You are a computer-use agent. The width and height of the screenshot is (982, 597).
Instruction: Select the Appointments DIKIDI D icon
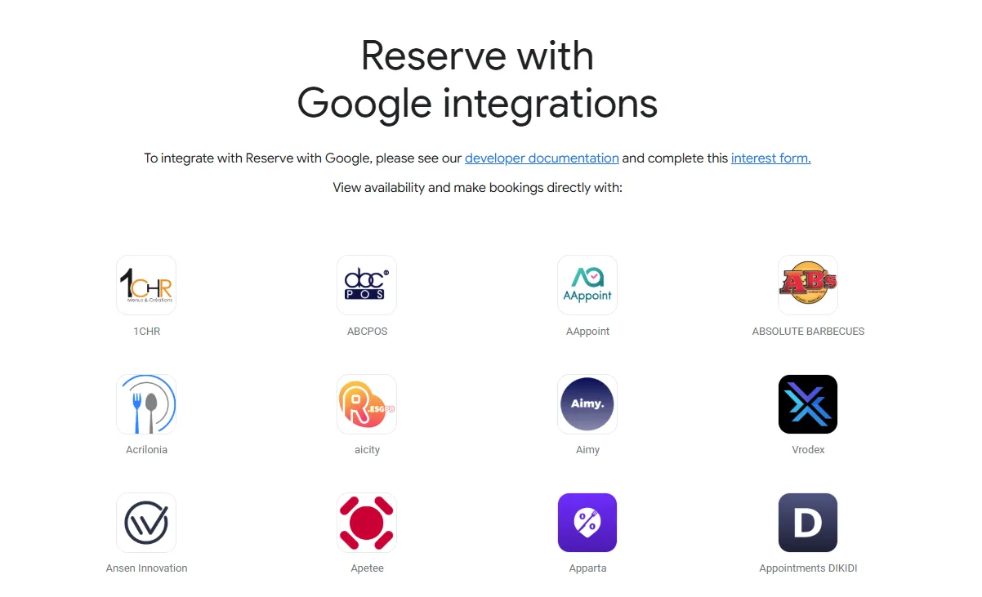pos(808,523)
